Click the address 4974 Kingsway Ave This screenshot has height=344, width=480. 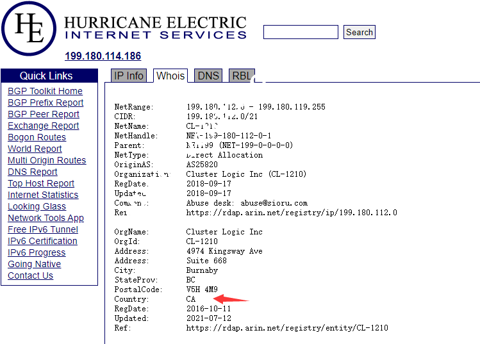pos(224,251)
